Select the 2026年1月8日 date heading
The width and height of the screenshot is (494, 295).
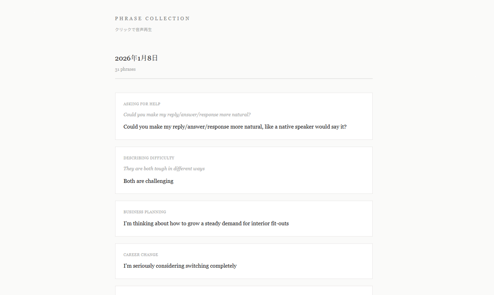pos(136,58)
